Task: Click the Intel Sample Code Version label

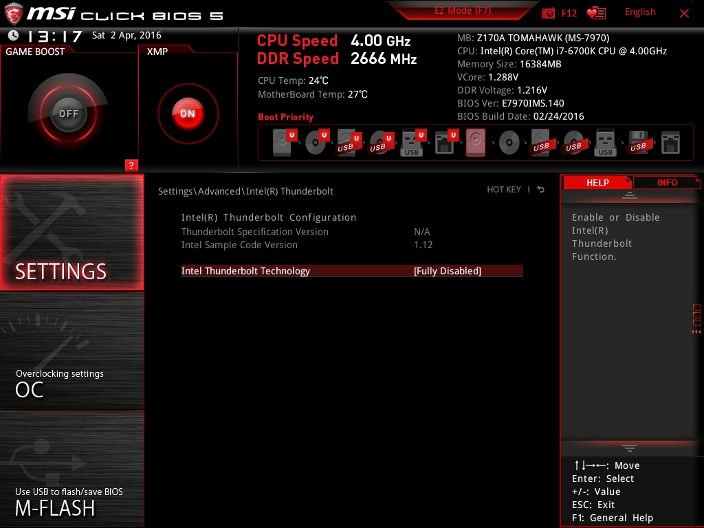Action: point(239,245)
